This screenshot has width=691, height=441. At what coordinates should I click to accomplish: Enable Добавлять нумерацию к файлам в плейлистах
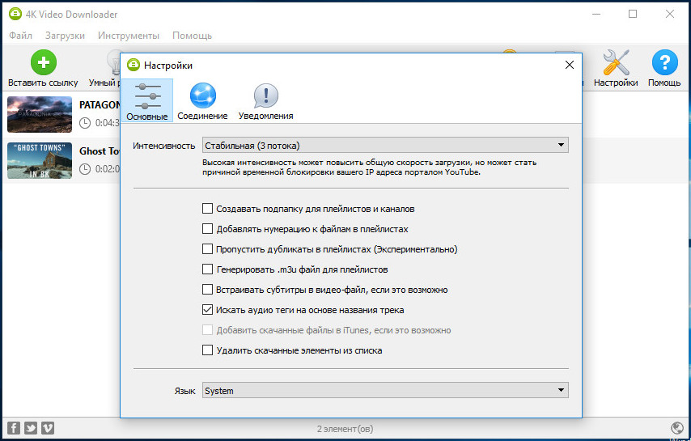click(x=207, y=229)
